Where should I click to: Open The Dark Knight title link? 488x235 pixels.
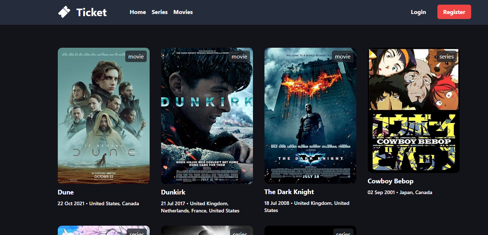[x=289, y=192]
